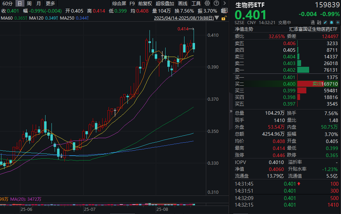The image size is (341, 214).
Task: Collapse the right quote panel chevron
Action: (231, 111)
